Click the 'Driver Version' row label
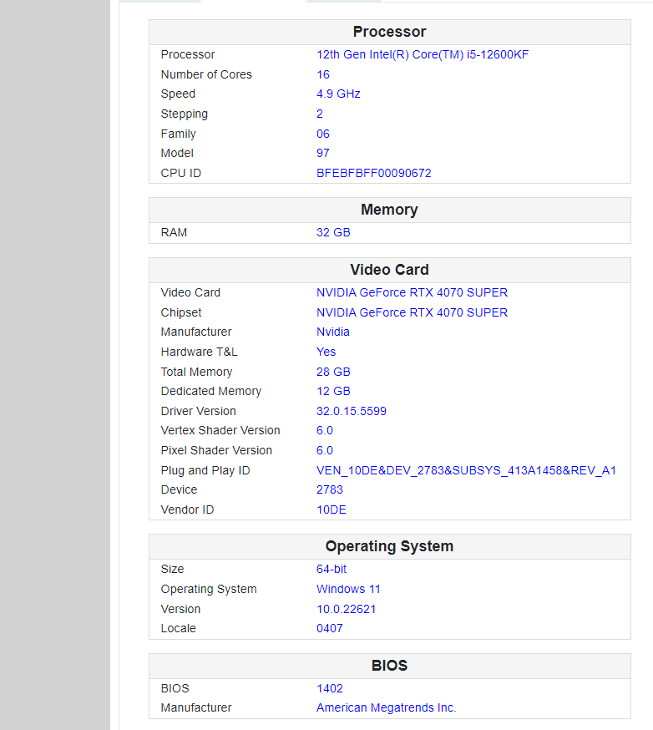This screenshot has height=730, width=653. coord(198,411)
